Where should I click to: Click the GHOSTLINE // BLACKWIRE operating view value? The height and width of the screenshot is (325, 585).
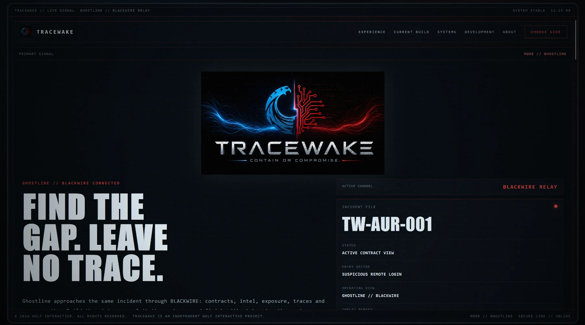click(x=370, y=296)
